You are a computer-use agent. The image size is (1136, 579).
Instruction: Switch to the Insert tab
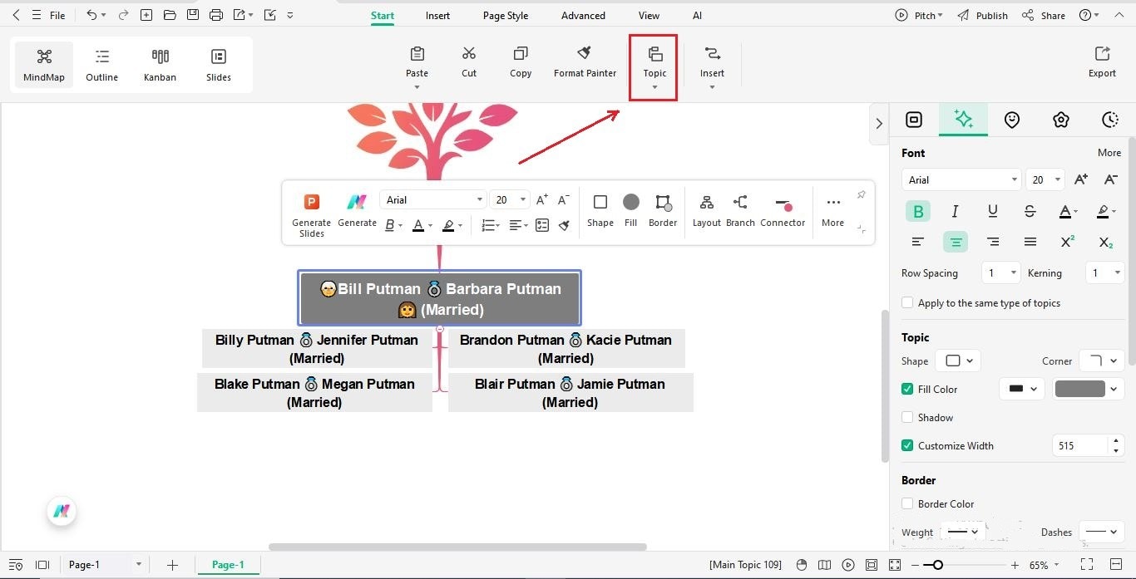tap(437, 16)
